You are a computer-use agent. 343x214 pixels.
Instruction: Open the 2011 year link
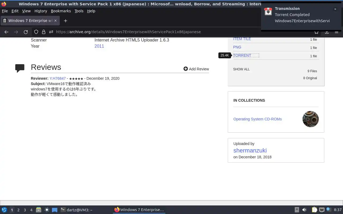(x=99, y=46)
